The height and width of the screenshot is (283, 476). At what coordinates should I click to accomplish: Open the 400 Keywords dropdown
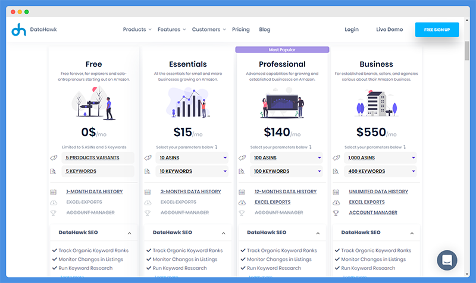[x=380, y=171]
